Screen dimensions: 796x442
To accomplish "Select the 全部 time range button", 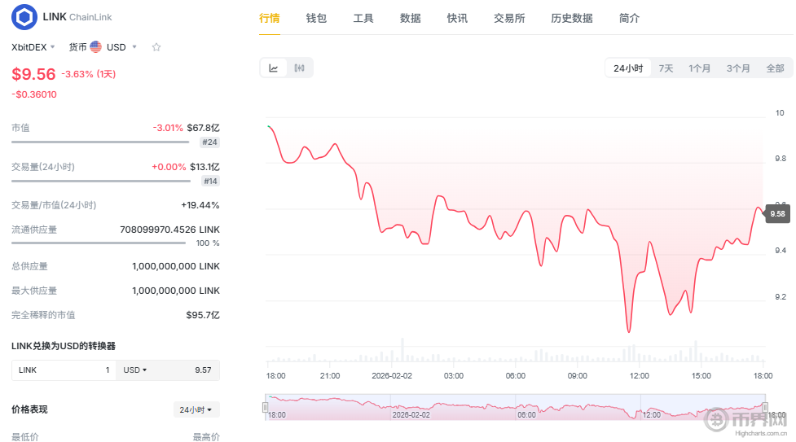I will coord(775,68).
